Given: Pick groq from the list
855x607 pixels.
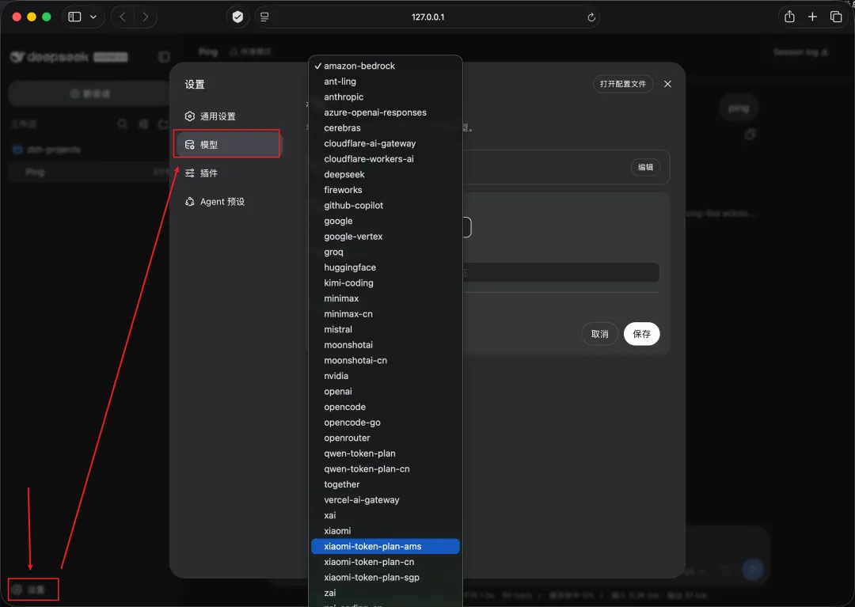Looking at the screenshot, I should pyautogui.click(x=385, y=252).
